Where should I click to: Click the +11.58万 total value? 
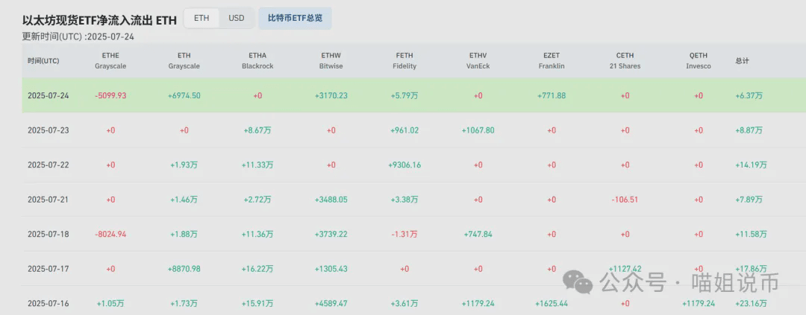(x=751, y=234)
